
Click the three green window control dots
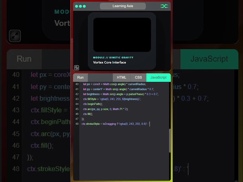80,6
